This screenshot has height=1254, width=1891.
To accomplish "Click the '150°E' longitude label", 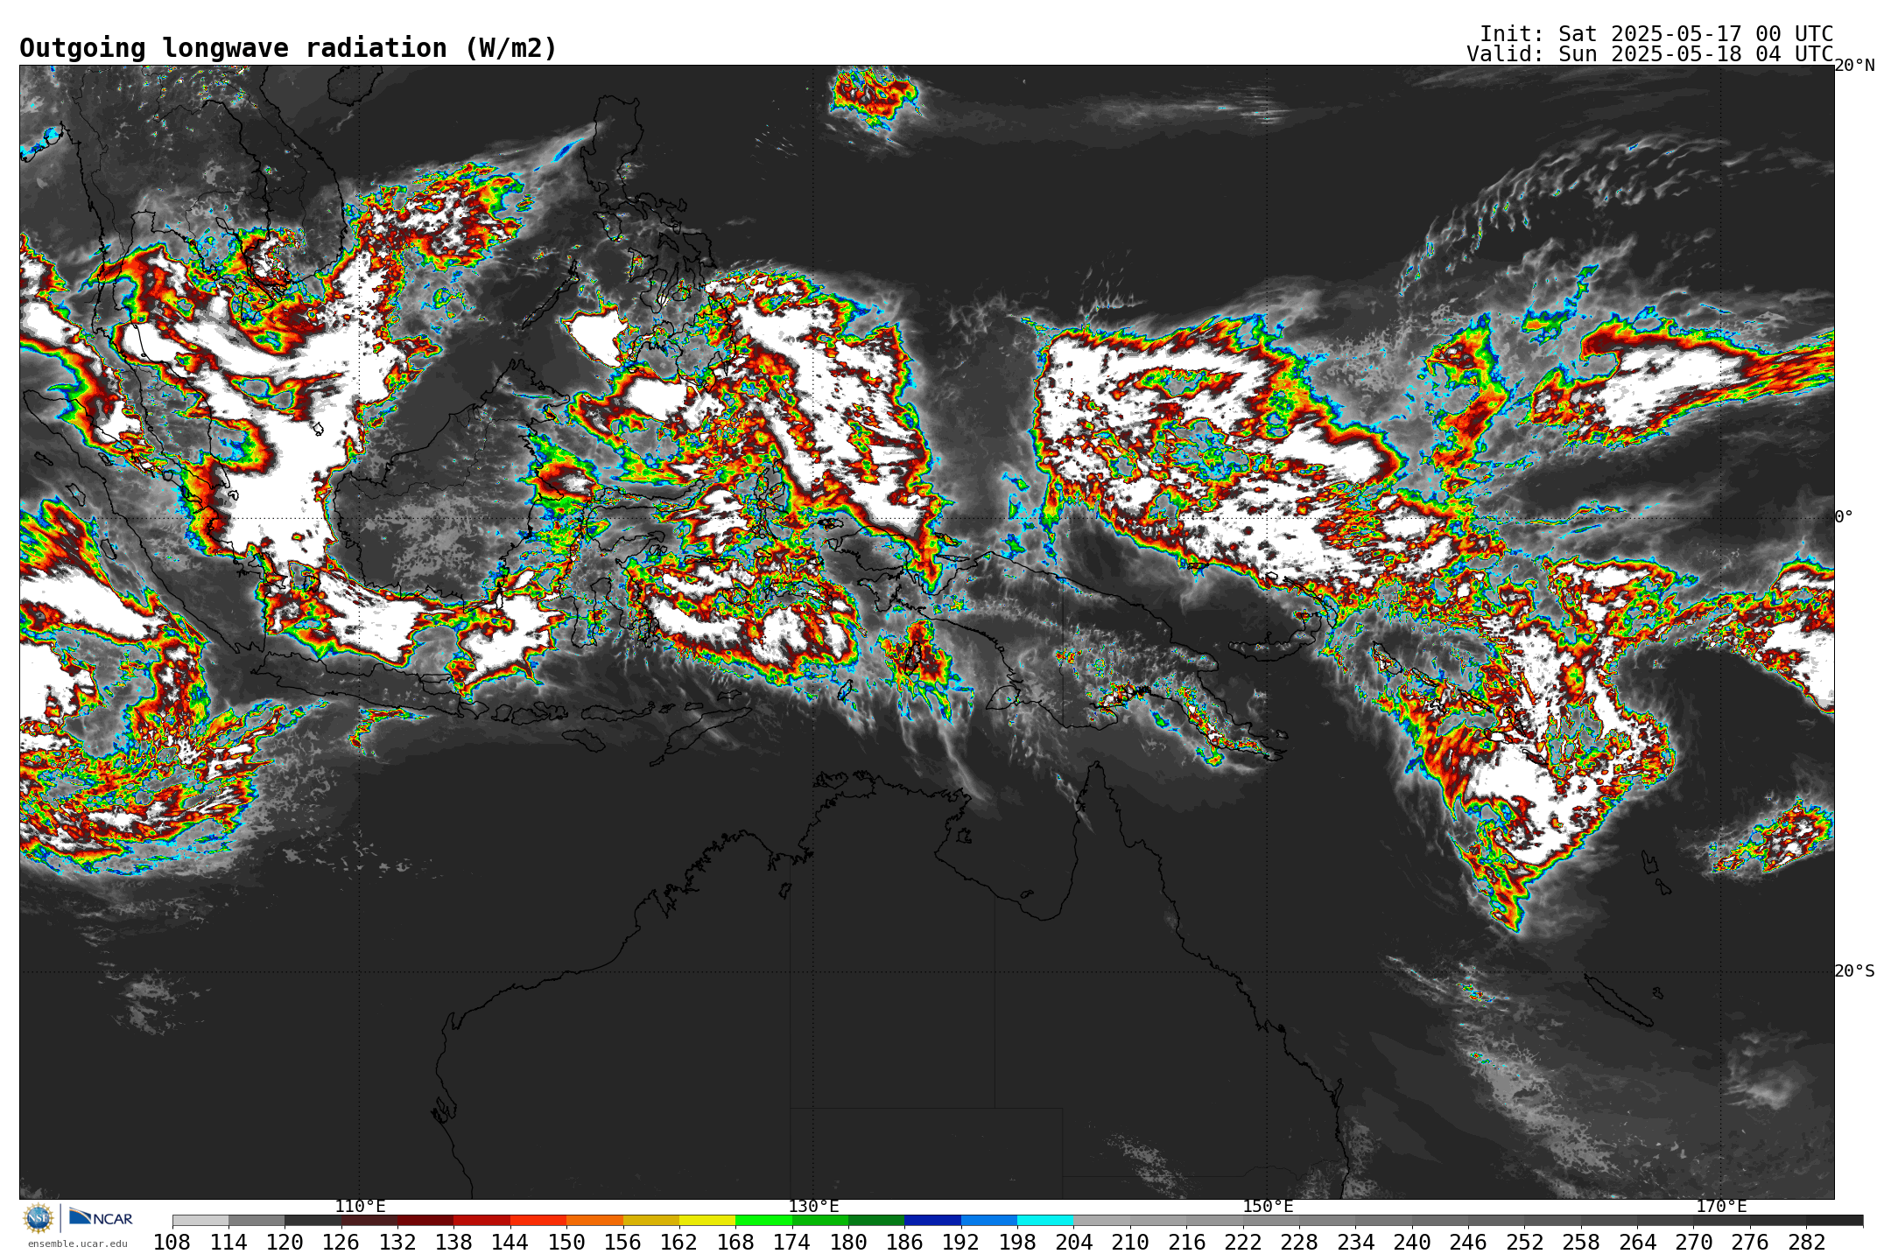I will click(x=1268, y=1206).
